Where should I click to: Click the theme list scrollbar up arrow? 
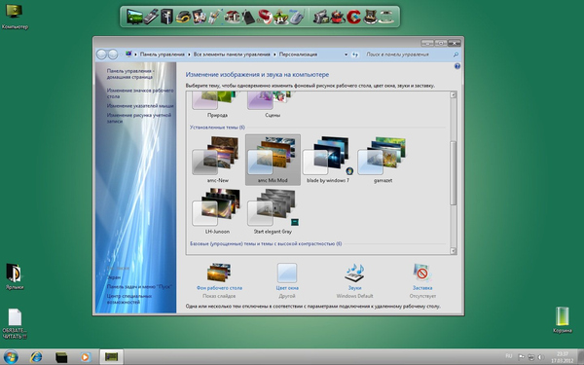click(454, 95)
